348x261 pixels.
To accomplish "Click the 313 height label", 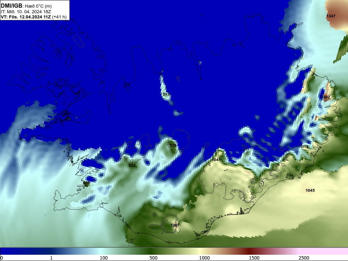I will [x=166, y=94].
